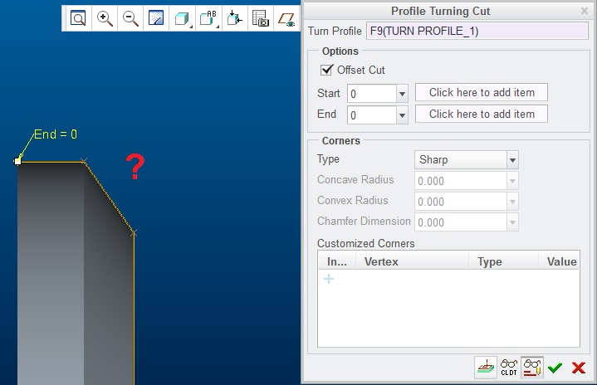
Task: Click the Repaint screen icon
Action: coord(156,18)
